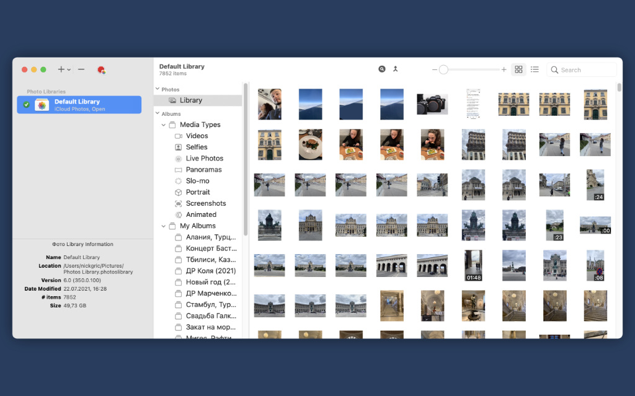Select the Panoramas media type
This screenshot has height=396, width=635.
click(203, 170)
